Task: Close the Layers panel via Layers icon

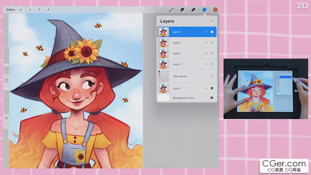Action: click(x=204, y=10)
